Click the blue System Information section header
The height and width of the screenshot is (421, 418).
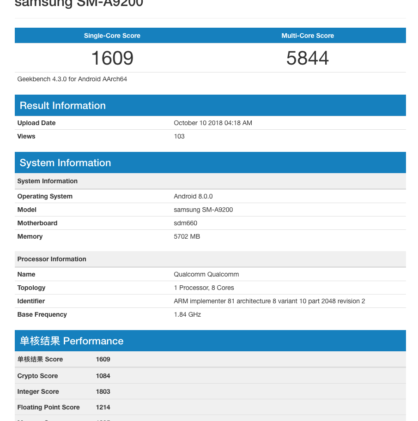pos(65,162)
